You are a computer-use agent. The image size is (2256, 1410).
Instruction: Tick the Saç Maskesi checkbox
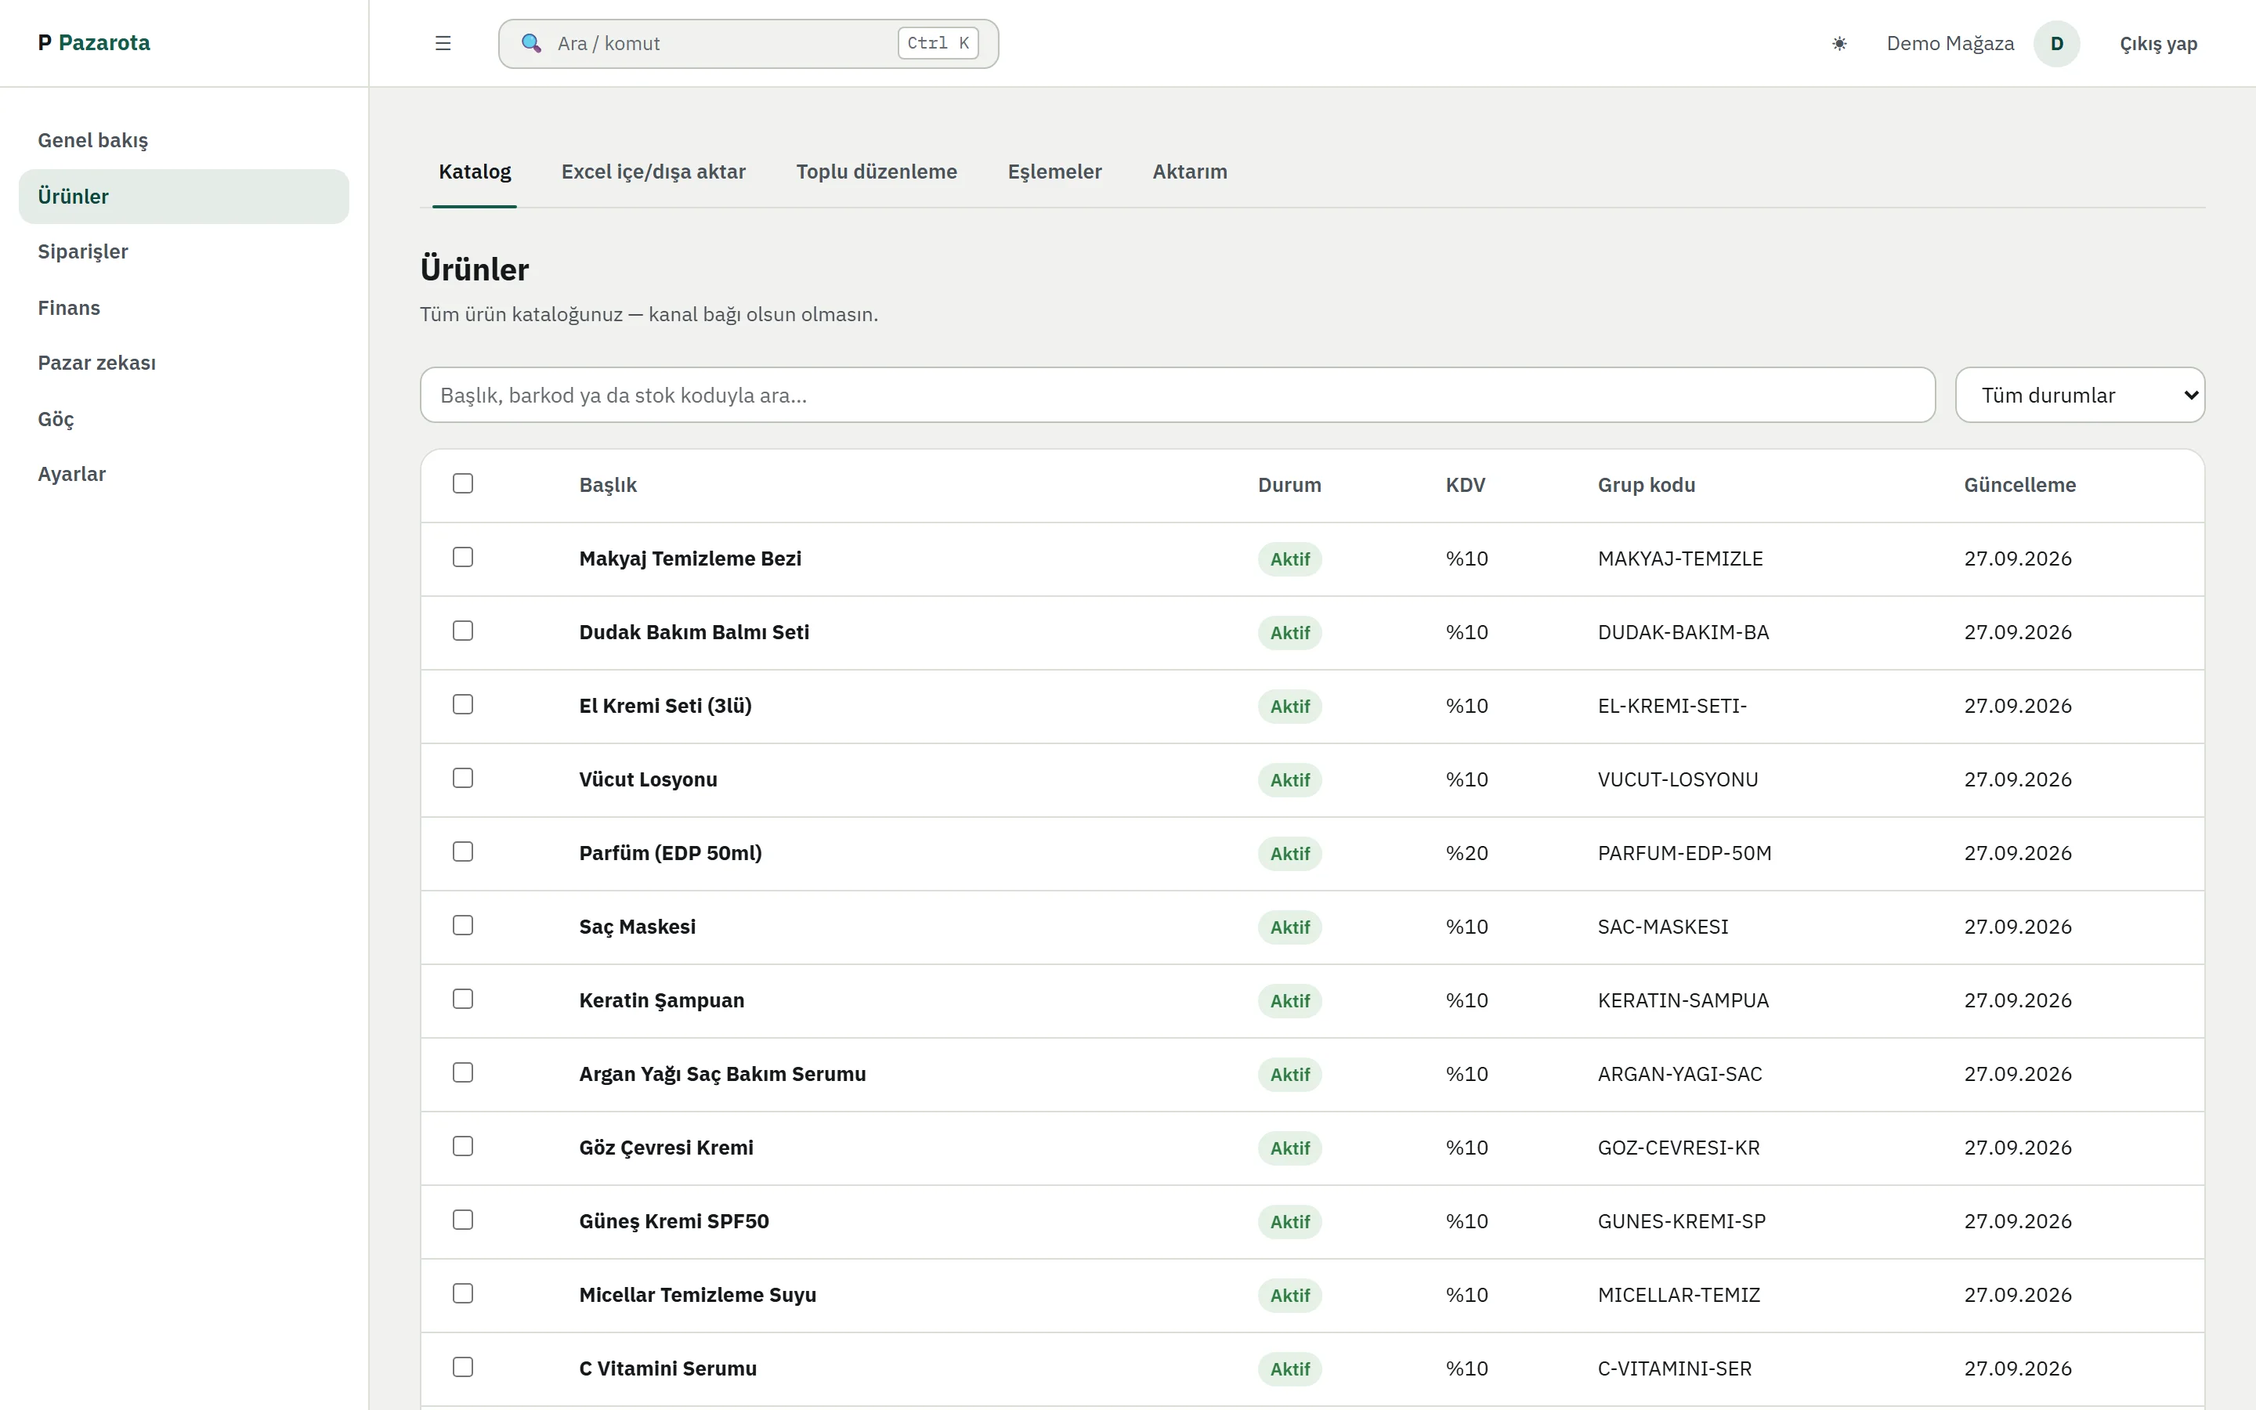click(462, 925)
